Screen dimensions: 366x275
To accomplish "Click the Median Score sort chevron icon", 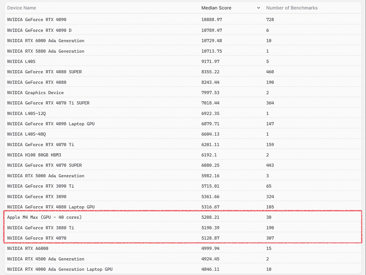I will point(258,8).
